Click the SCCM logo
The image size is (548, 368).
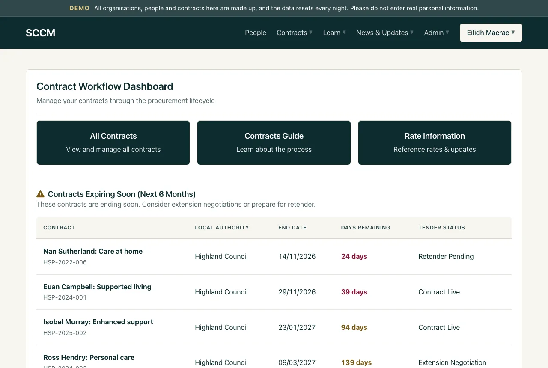[40, 33]
